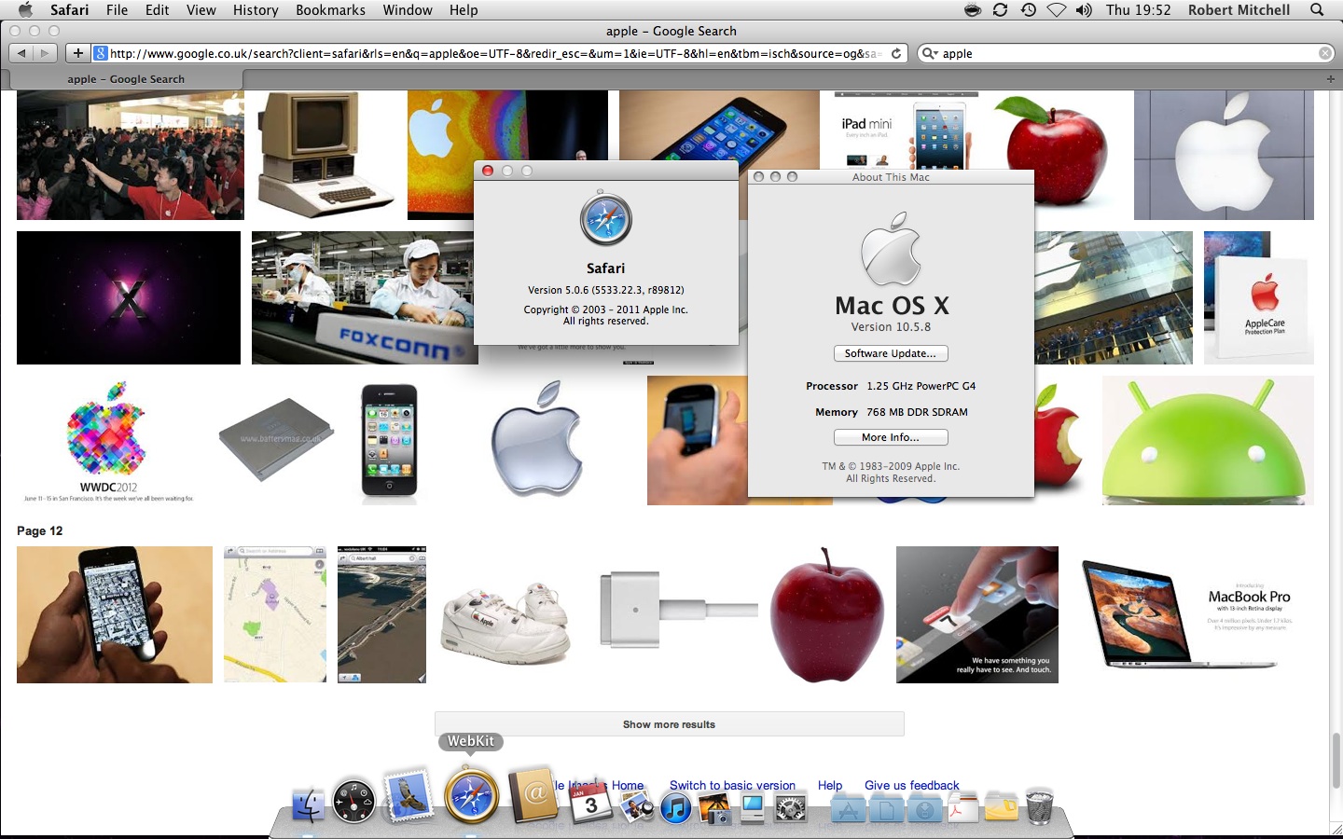Image resolution: width=1343 pixels, height=839 pixels.
Task: Open the AppleCare Protection Plan image
Action: coord(1259,297)
